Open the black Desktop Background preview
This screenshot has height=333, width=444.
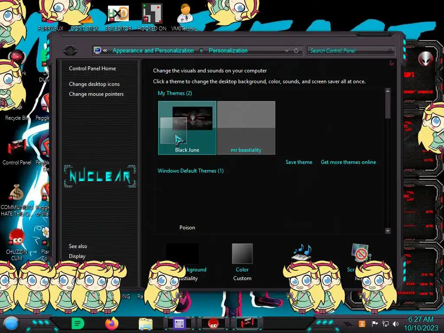(x=182, y=253)
